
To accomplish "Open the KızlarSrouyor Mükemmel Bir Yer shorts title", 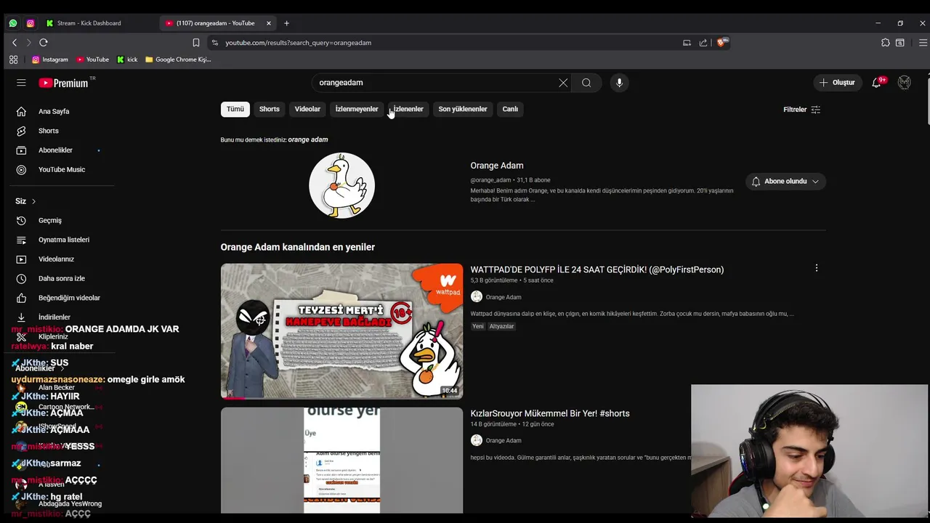I will [550, 413].
